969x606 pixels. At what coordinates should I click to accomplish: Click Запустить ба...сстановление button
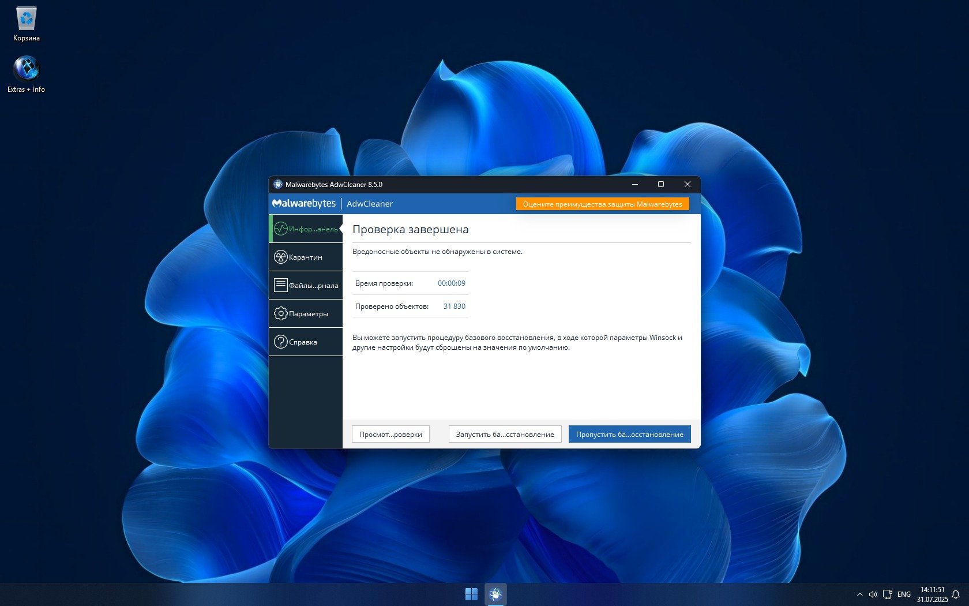(x=505, y=435)
